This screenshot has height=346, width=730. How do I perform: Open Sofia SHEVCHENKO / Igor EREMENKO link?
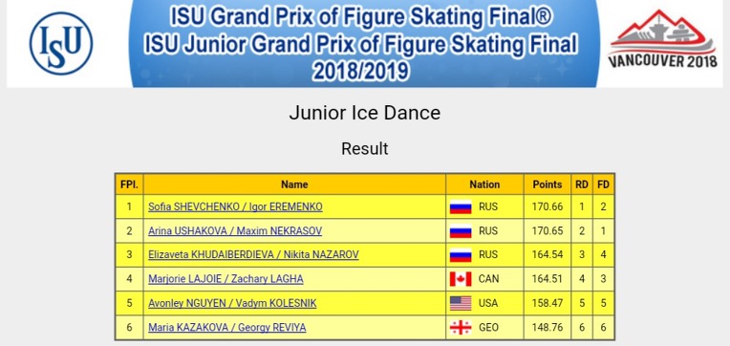tap(235, 206)
